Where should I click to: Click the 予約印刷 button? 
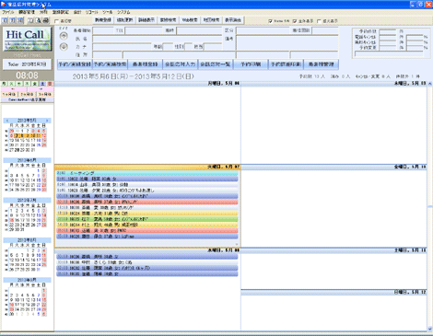click(x=251, y=64)
